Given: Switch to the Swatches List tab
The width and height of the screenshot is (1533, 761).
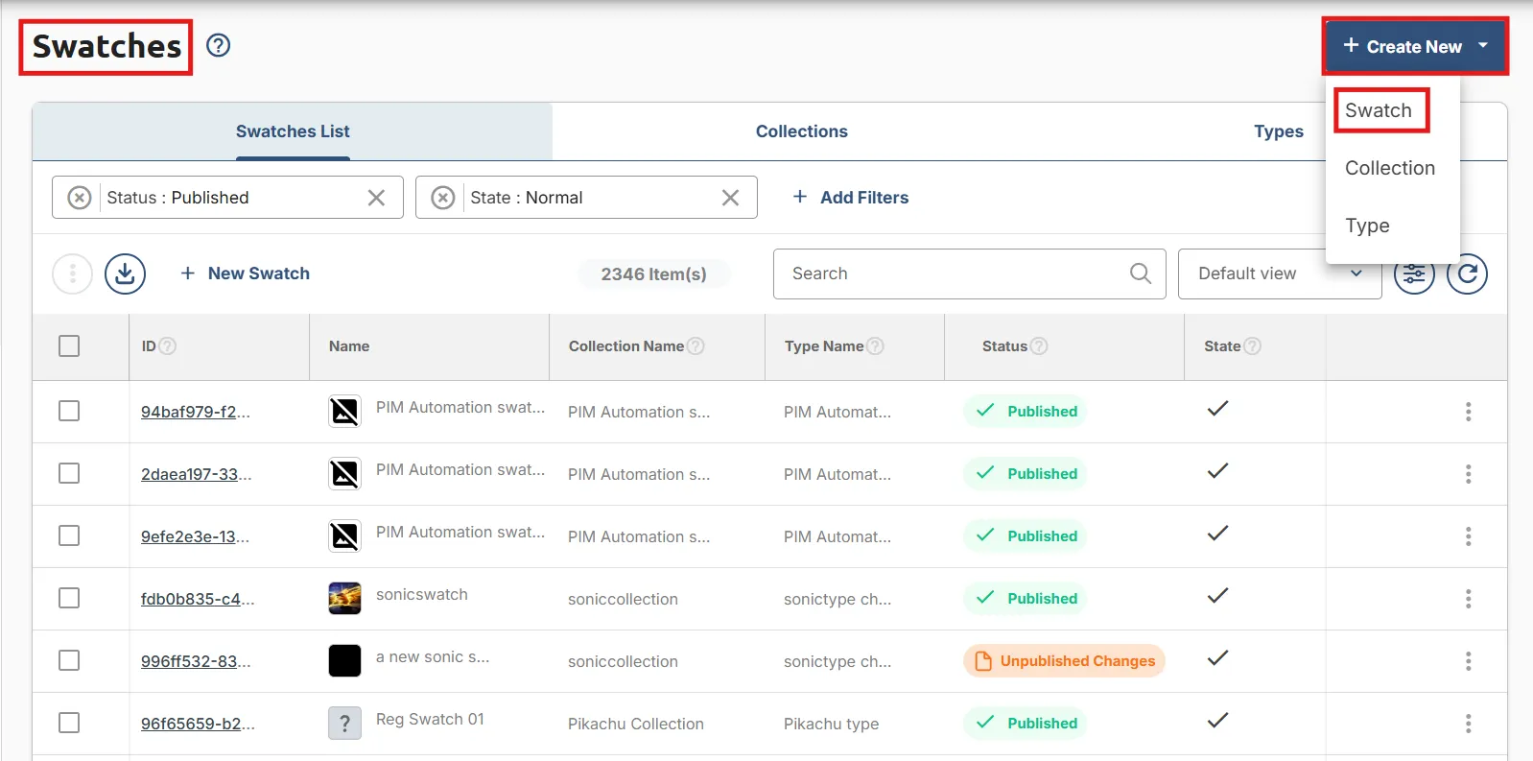Looking at the screenshot, I should tap(293, 131).
